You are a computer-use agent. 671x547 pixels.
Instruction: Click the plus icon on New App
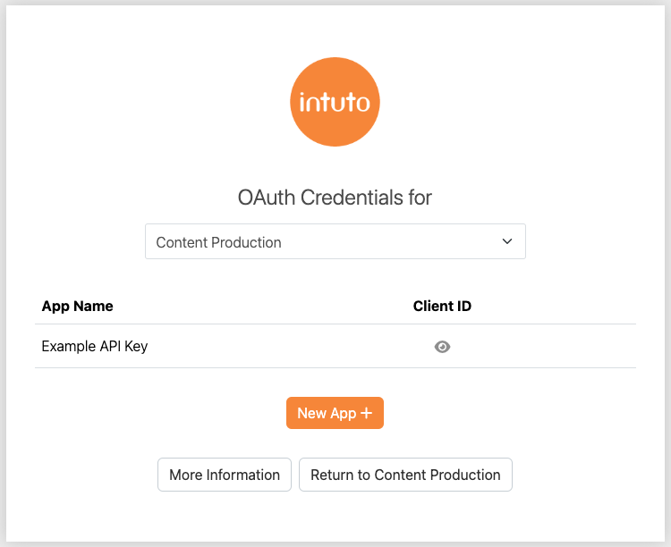[366, 413]
